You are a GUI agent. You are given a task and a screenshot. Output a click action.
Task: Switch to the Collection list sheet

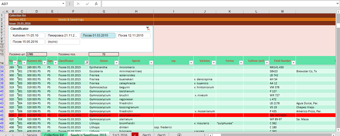pyautogui.click(x=54, y=135)
